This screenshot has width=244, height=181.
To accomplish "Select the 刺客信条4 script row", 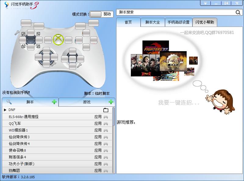I will pos(57,157).
